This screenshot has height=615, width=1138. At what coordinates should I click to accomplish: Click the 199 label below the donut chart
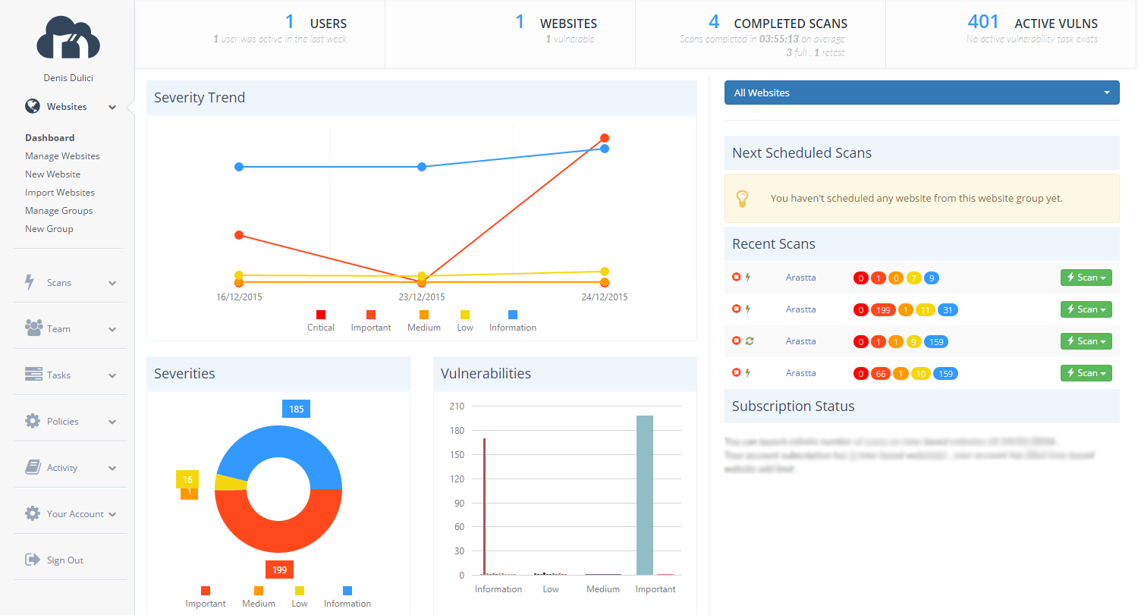[x=279, y=570]
